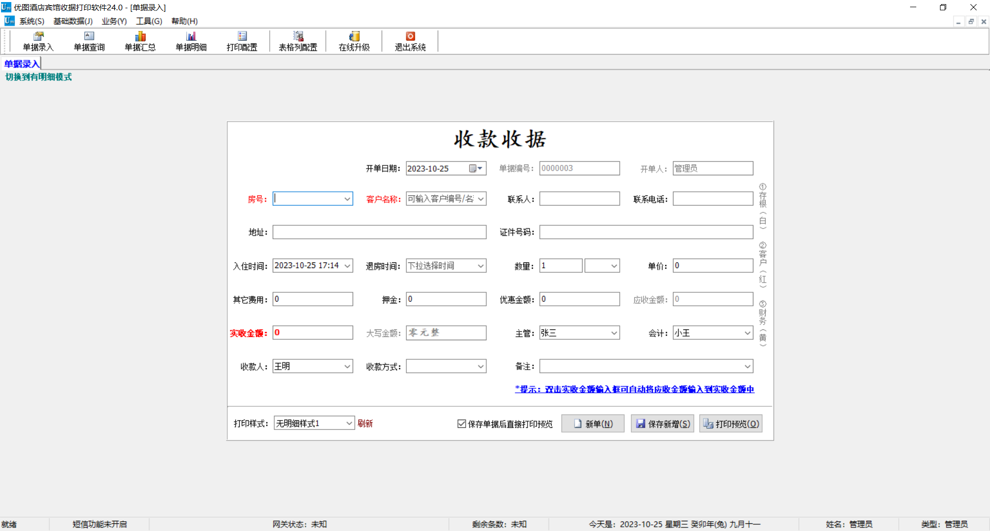Click the 退出系统 exit icon
Viewport: 990px width, 531px height.
click(x=409, y=41)
